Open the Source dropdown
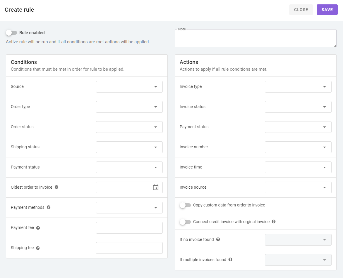This screenshot has height=278, width=343. point(129,87)
